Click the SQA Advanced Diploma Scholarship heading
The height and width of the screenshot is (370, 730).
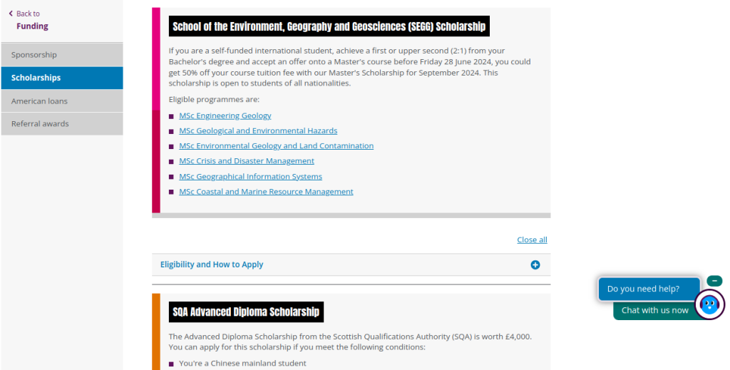click(x=245, y=312)
